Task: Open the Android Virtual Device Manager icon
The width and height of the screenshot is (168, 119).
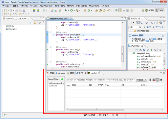Action: [x=38, y=11]
